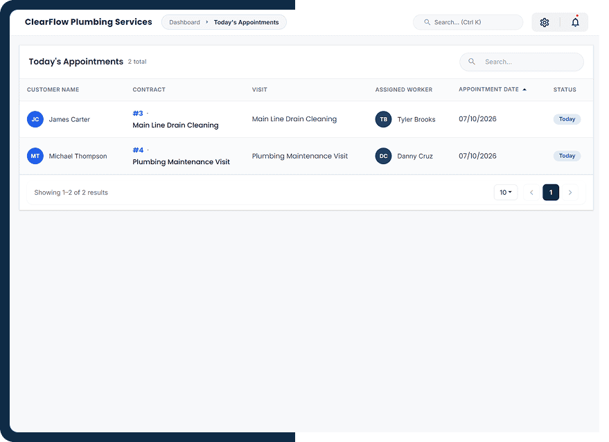Open the Dashboard breadcrumb link
Screen dimensions: 609x442
click(x=184, y=22)
